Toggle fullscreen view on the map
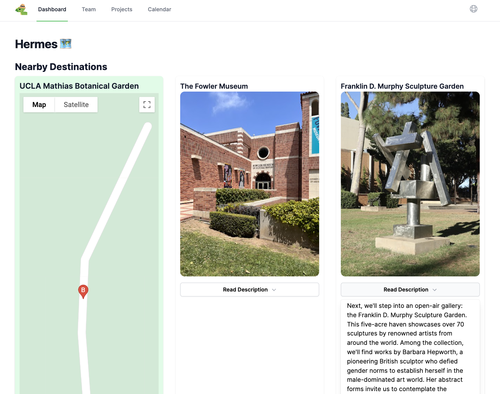 click(x=147, y=105)
